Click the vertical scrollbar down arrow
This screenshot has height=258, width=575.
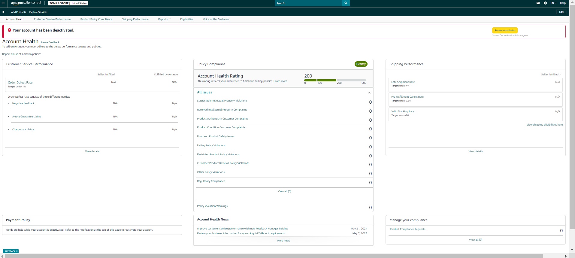pyautogui.click(x=572, y=250)
